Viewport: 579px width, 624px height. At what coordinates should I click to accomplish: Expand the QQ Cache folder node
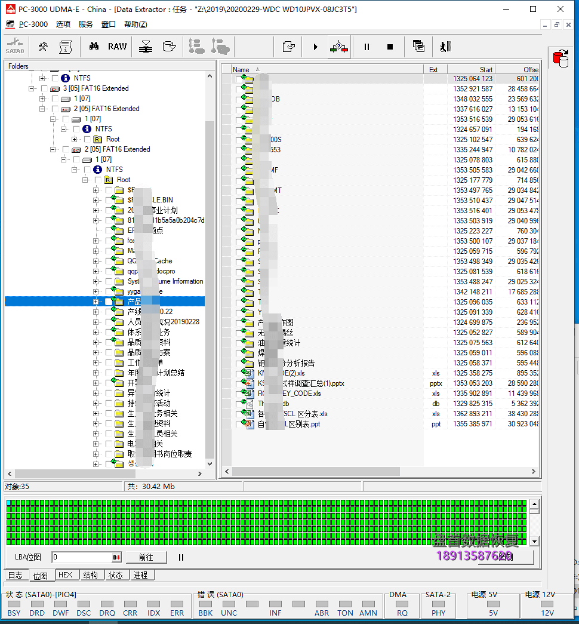point(96,261)
